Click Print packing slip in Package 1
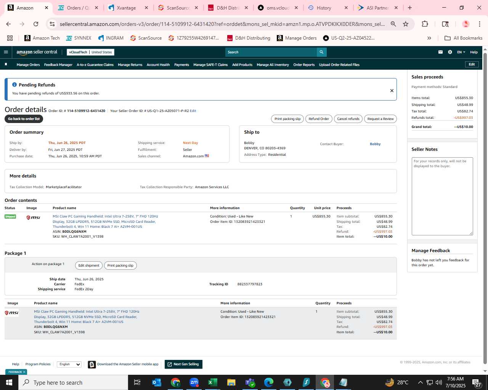 [120, 265]
